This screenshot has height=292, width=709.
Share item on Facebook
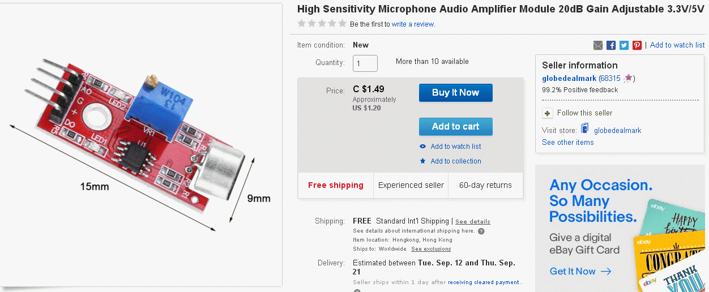pos(611,45)
